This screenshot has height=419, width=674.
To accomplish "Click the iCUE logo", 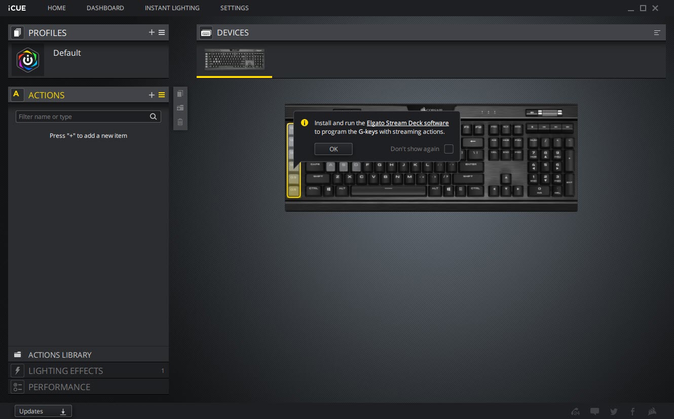I will click(x=17, y=8).
